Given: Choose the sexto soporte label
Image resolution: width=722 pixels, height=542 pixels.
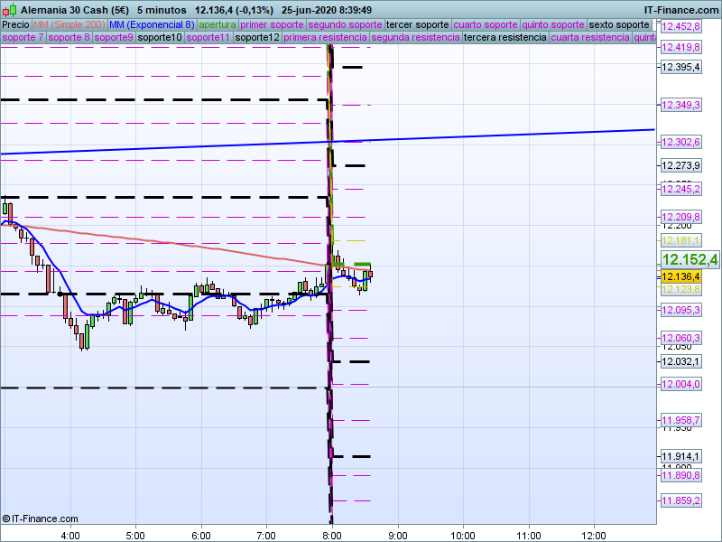Looking at the screenshot, I should click(x=619, y=25).
